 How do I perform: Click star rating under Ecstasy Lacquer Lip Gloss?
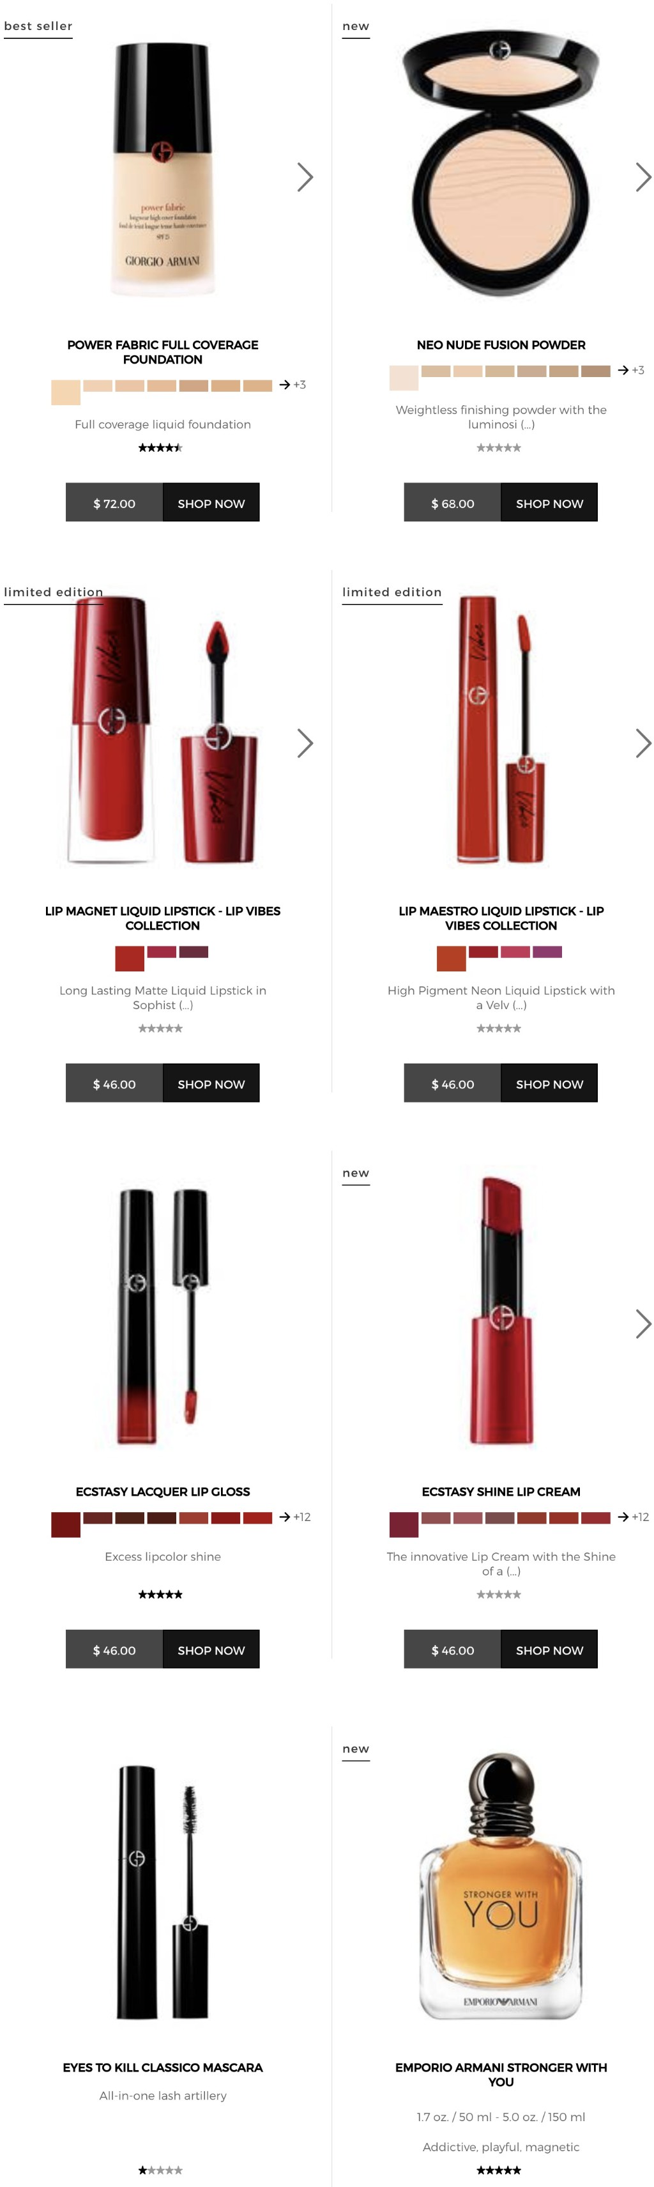click(x=160, y=1595)
